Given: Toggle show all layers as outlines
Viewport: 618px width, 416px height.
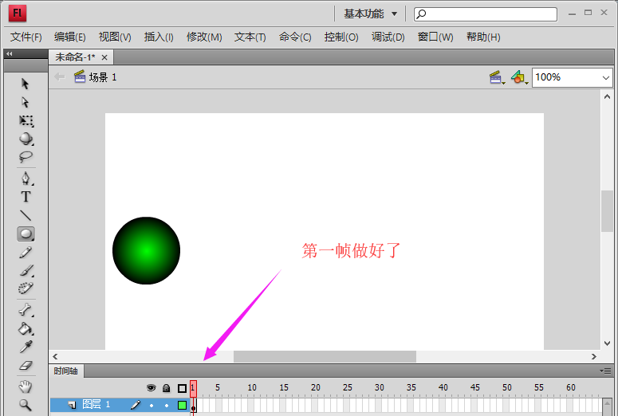Looking at the screenshot, I should point(182,388).
